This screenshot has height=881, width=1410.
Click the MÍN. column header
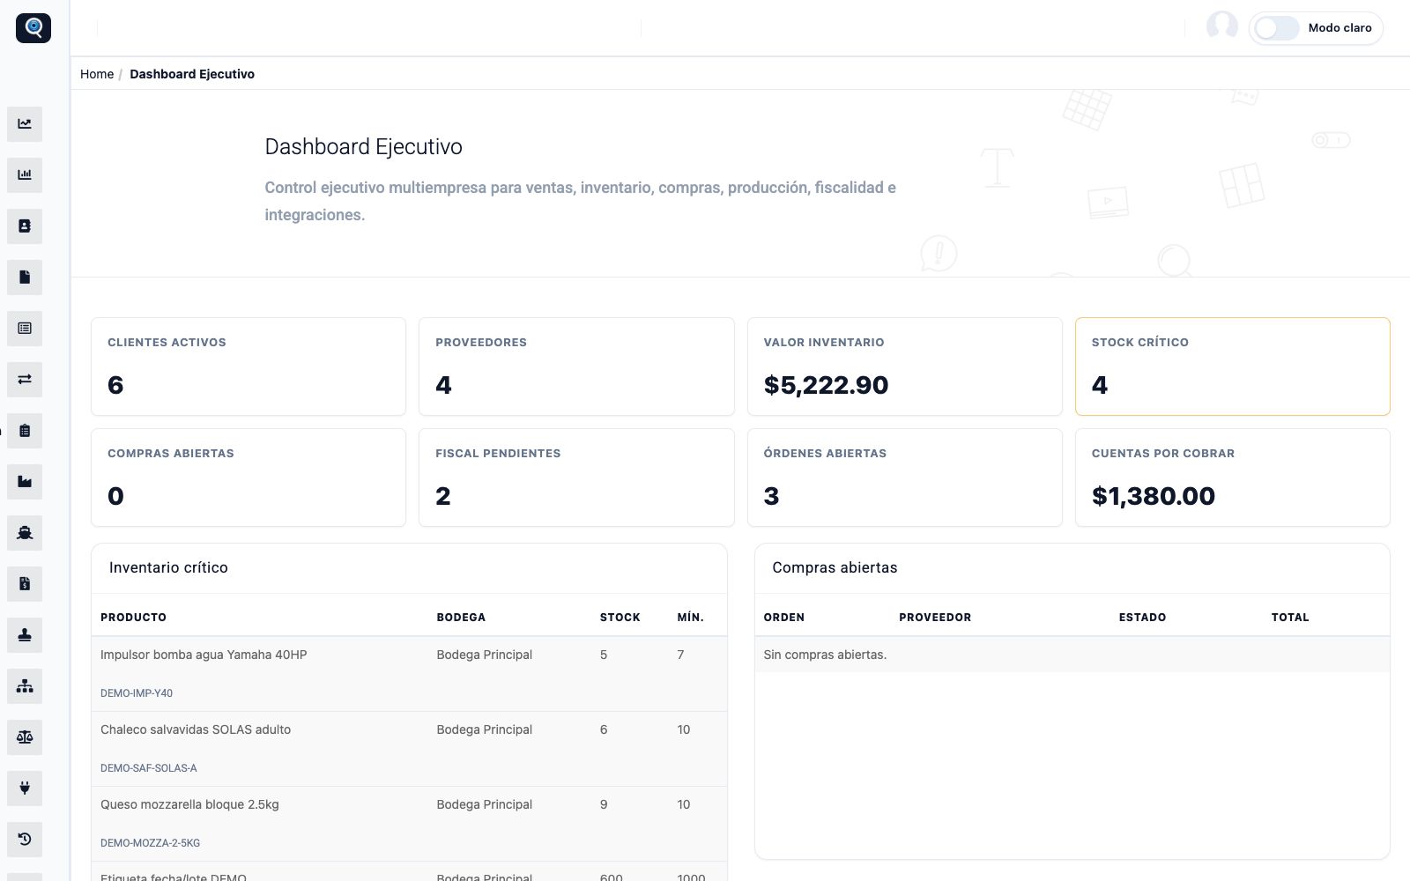(691, 618)
